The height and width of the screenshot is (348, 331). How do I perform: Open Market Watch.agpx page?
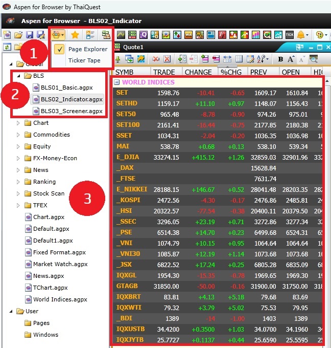point(56,264)
